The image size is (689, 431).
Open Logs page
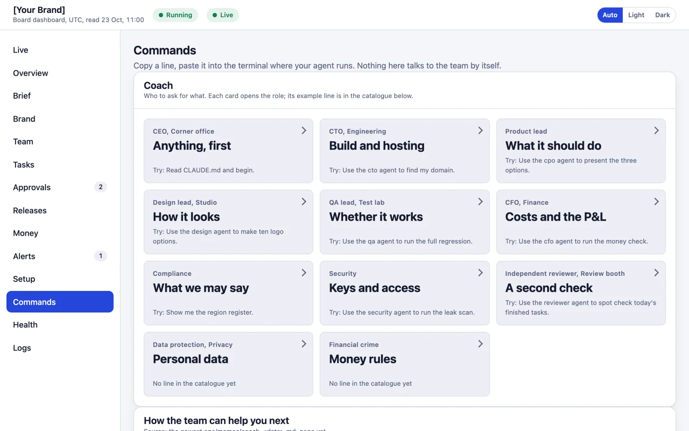click(60, 348)
